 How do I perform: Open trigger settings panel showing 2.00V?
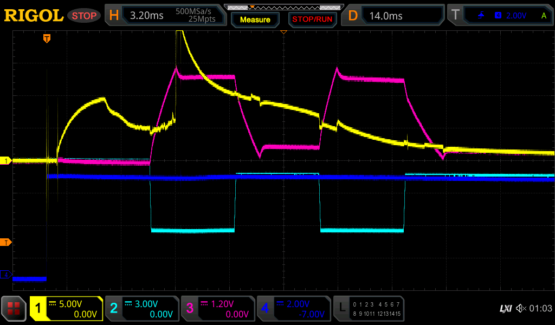coord(500,15)
